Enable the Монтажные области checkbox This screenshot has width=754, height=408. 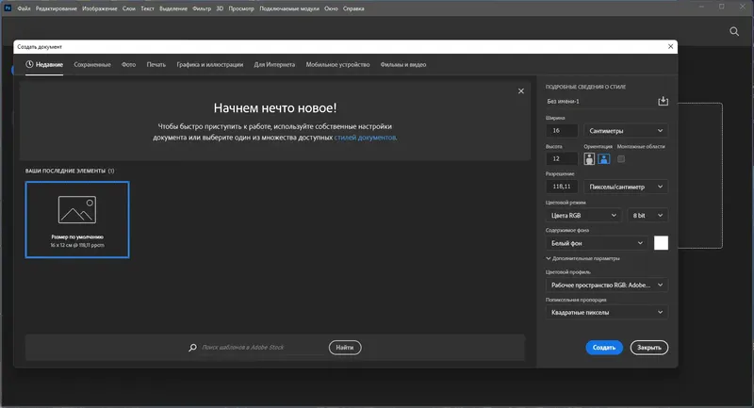621,158
